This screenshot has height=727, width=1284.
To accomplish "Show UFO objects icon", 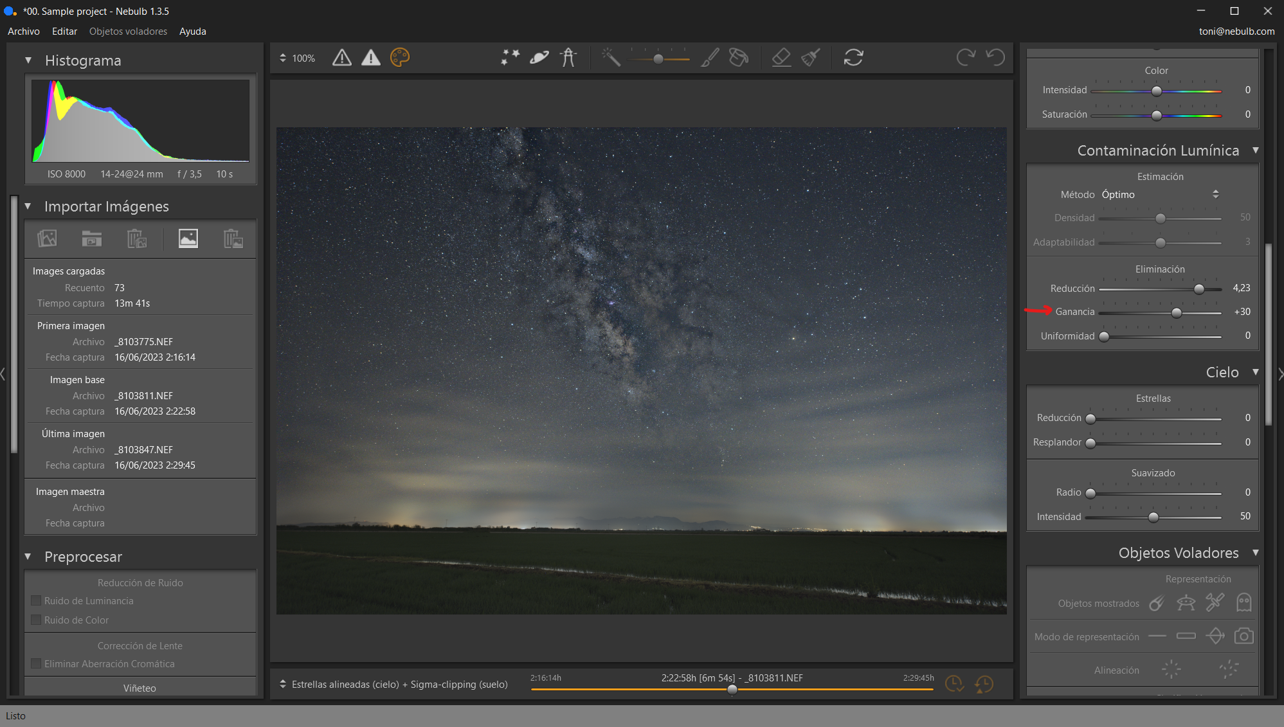I will tap(1186, 603).
